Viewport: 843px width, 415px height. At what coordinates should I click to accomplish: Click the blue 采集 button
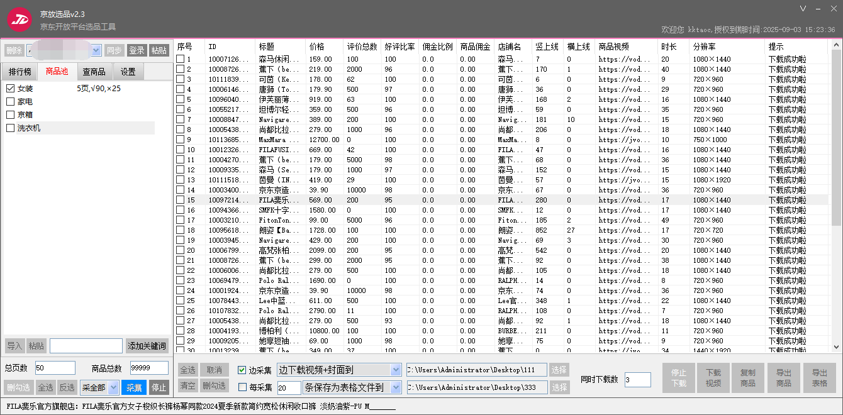[x=133, y=387]
